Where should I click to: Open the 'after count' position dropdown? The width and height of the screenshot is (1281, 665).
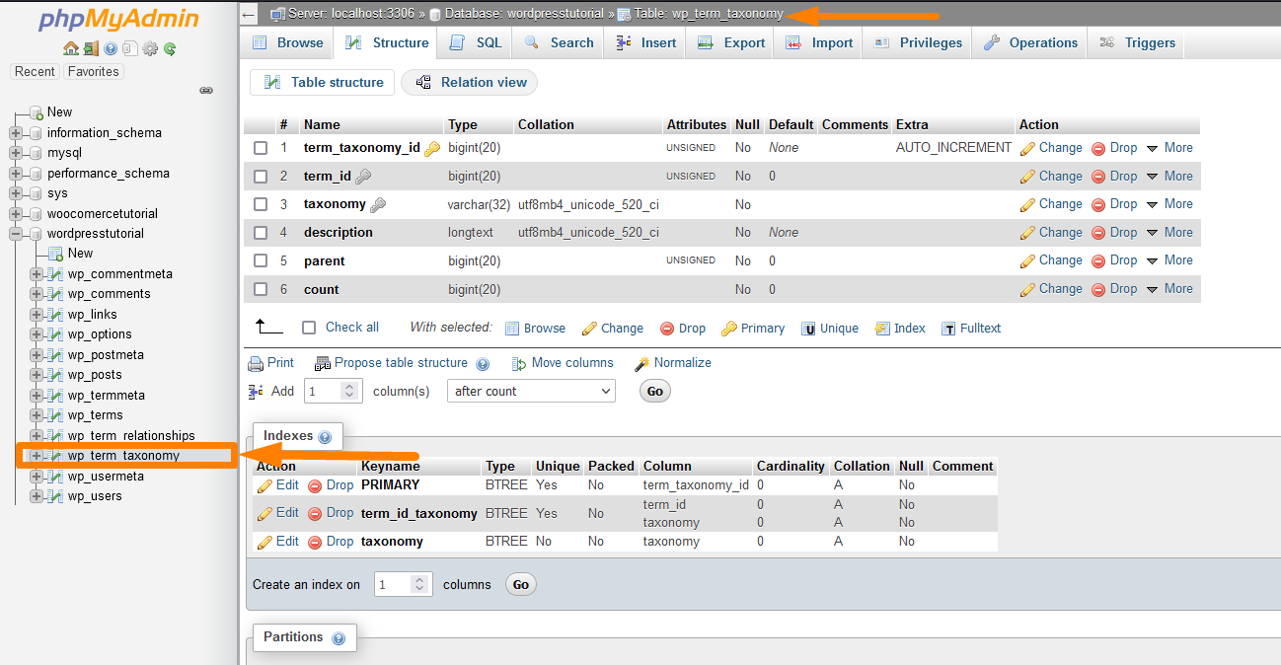531,392
